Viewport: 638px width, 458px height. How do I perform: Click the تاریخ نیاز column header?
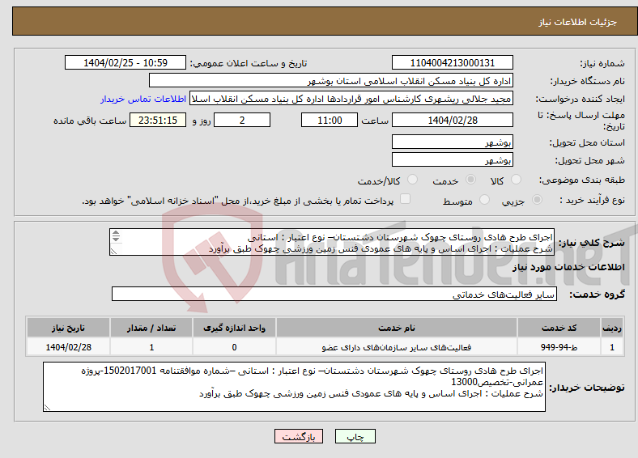tap(68, 328)
